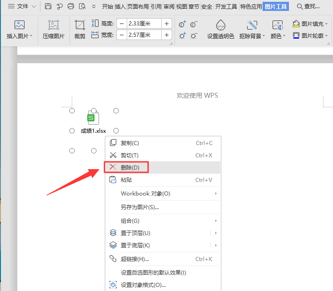Open the 插入图片 dropdown arrow
Image resolution: width=333 pixels, height=291 pixels.
(31, 36)
